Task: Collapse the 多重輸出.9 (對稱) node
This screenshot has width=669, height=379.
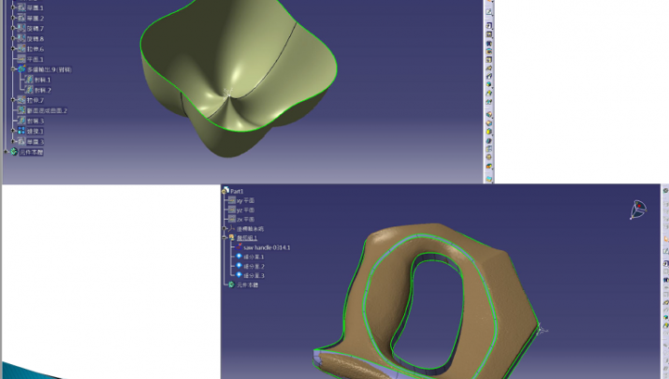Action: point(12,69)
